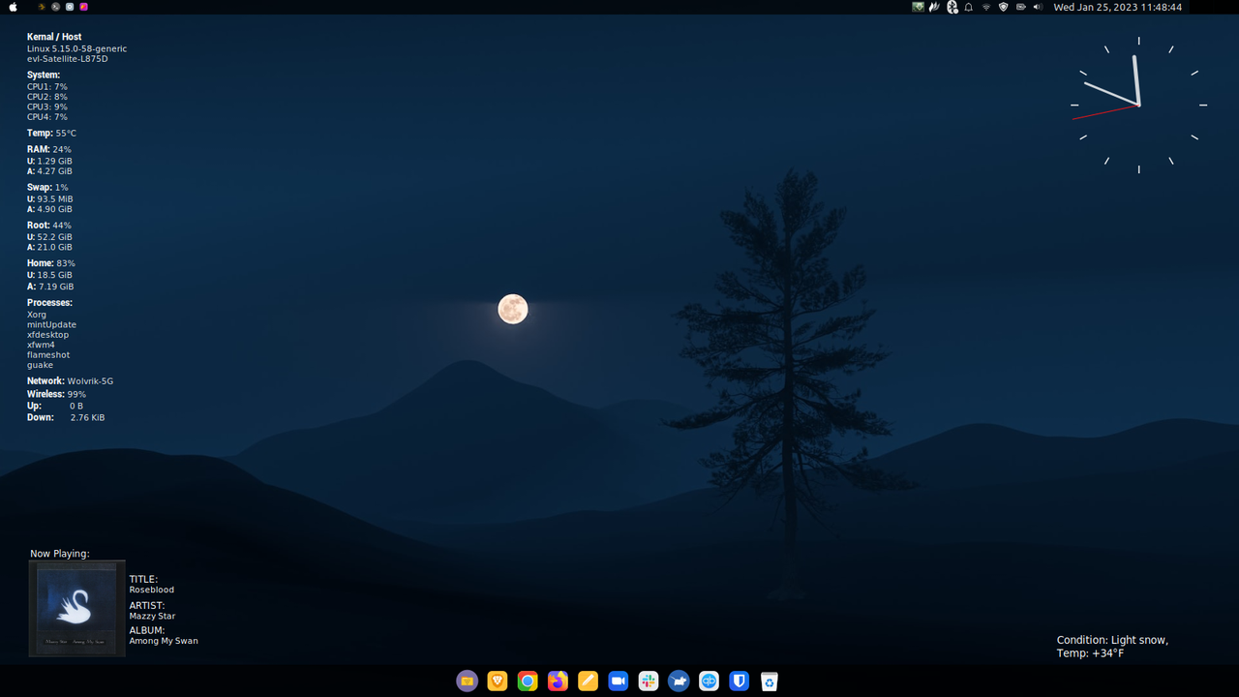Click the Network: Wolvrik-5G text
1239x697 pixels.
tap(70, 380)
